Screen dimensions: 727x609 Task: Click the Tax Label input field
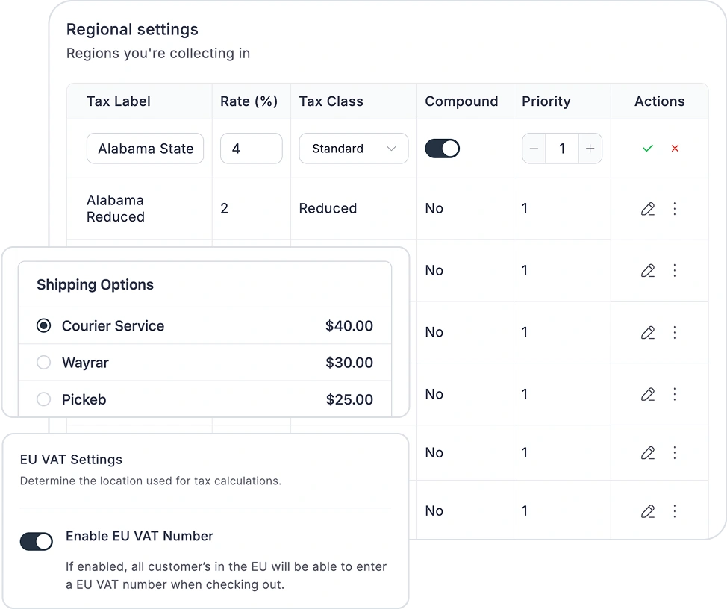pyautogui.click(x=145, y=149)
